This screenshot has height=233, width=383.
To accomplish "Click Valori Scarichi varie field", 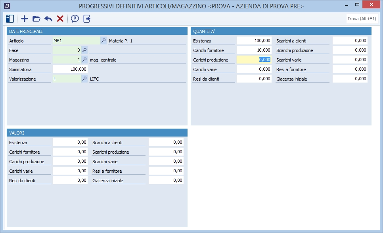I will (x=166, y=162).
